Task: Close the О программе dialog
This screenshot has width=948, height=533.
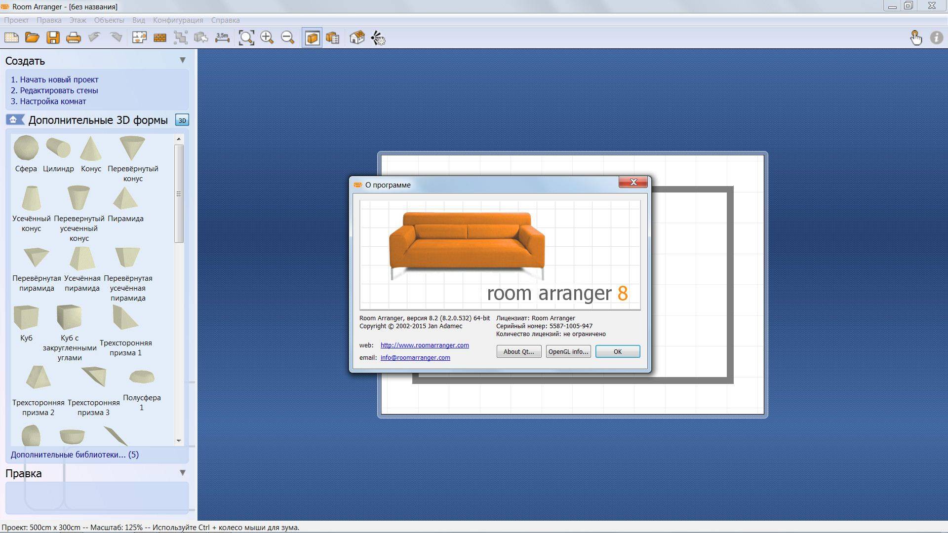Action: click(x=633, y=183)
